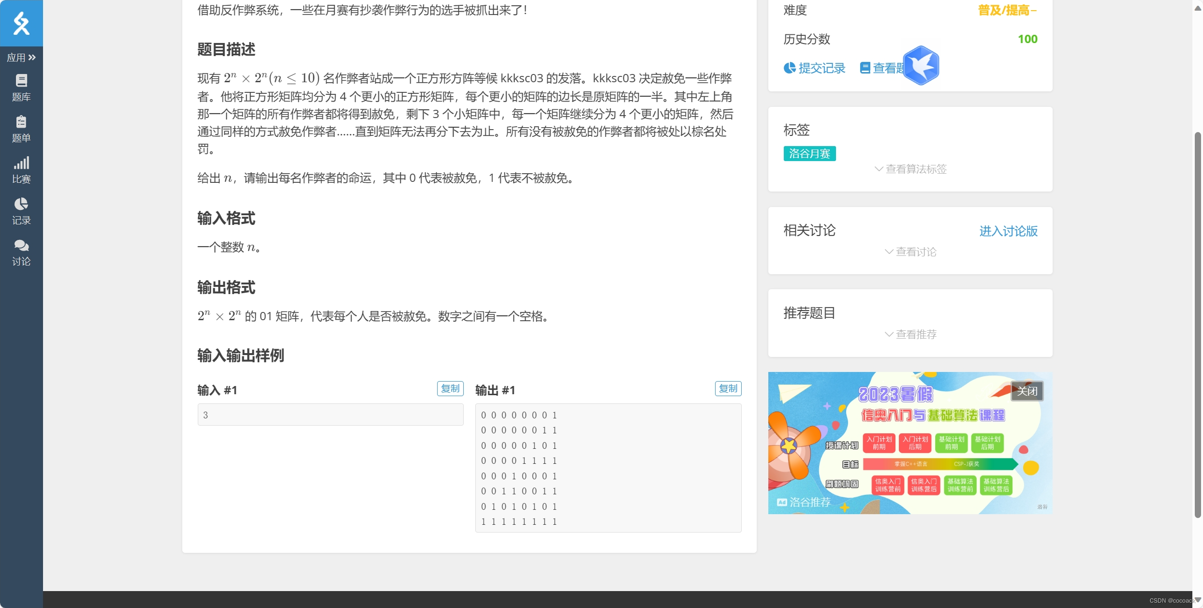This screenshot has height=608, width=1203.
Task: Click the 洛谷月赛 tag
Action: (809, 154)
